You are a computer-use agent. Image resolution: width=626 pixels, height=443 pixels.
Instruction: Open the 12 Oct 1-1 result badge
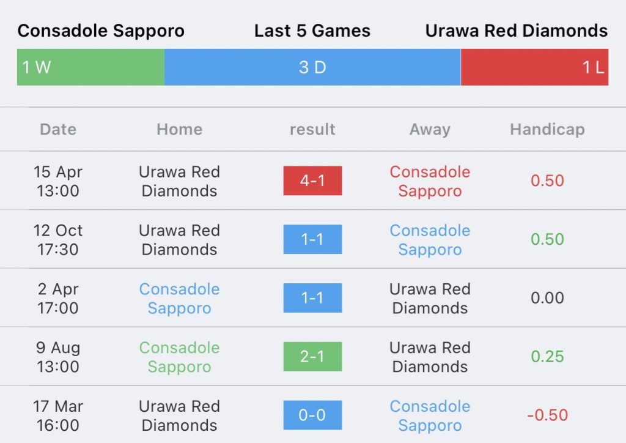312,239
